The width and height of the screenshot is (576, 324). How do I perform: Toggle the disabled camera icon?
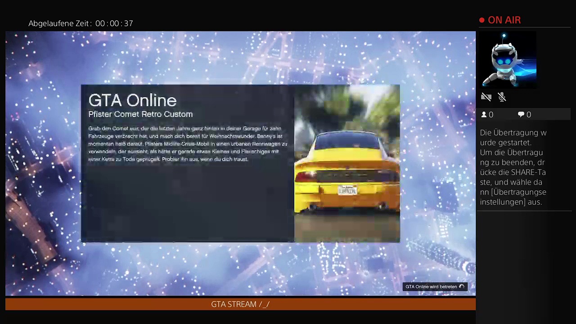pos(486,97)
